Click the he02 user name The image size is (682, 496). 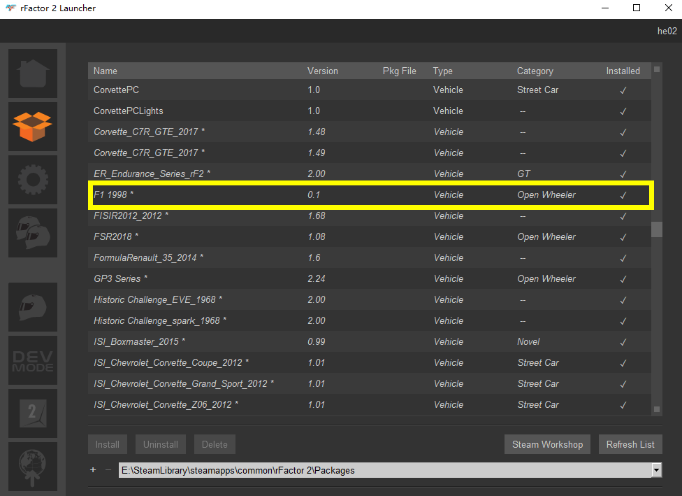click(x=667, y=31)
